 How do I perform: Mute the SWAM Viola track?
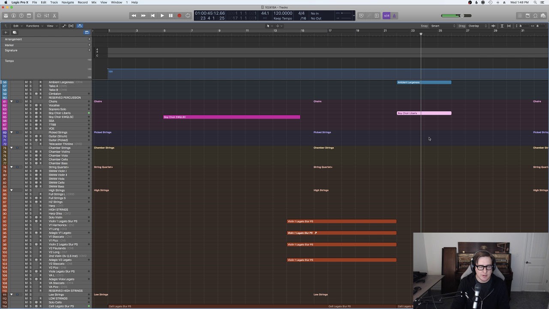coord(26,179)
